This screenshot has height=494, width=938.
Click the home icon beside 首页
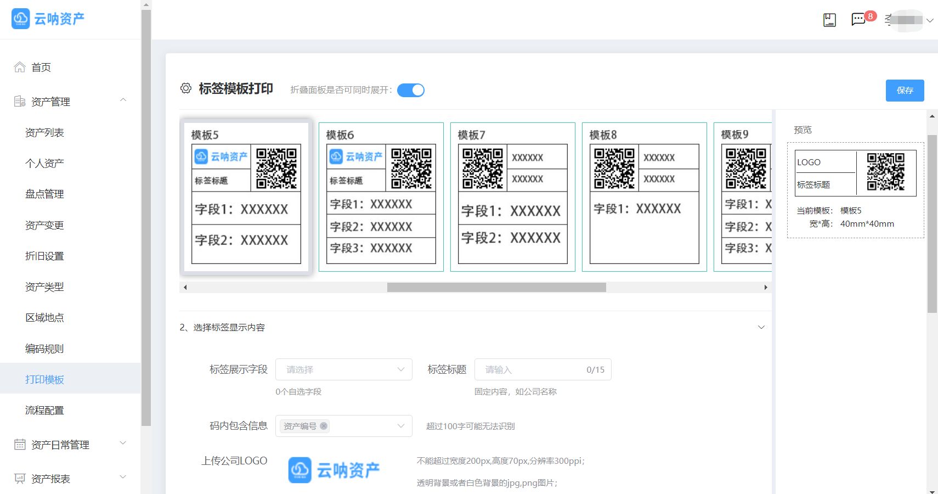[x=20, y=67]
